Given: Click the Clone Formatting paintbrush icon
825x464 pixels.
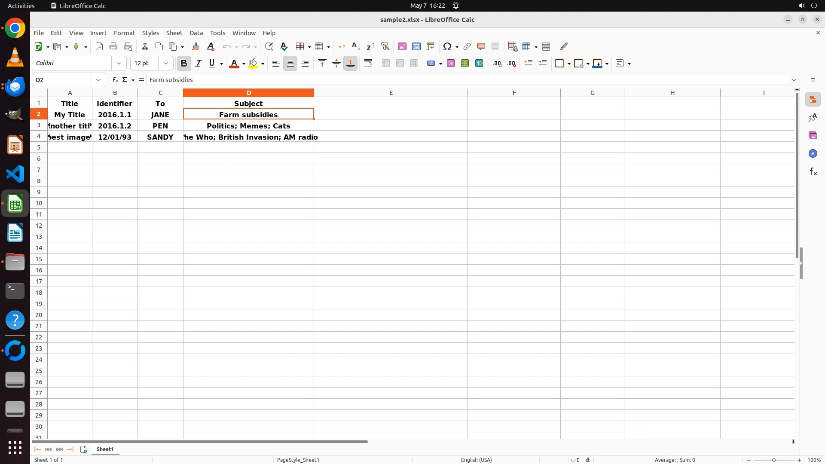Looking at the screenshot, I should pyautogui.click(x=196, y=46).
